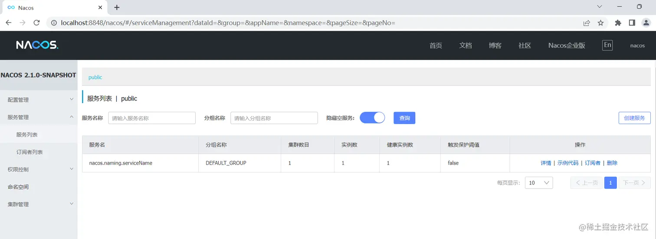656x239 pixels.
Task: Click 下一页 pagination button
Action: coord(634,183)
